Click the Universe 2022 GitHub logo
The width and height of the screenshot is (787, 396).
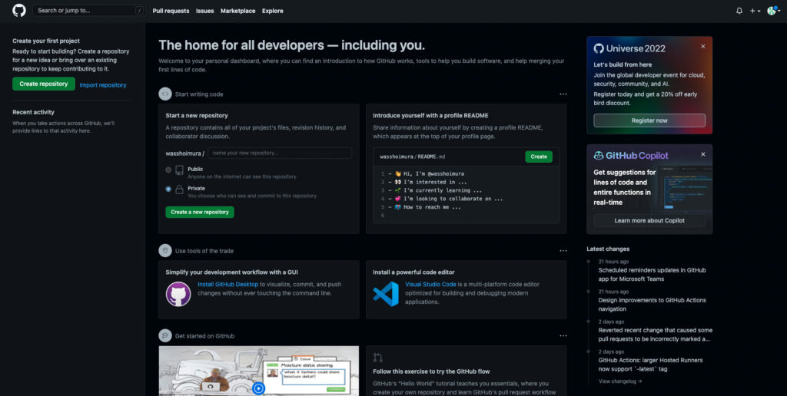pyautogui.click(x=599, y=48)
